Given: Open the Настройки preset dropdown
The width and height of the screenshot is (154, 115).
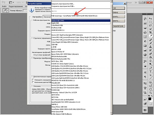Looking at the screenshot, I should [47, 17].
